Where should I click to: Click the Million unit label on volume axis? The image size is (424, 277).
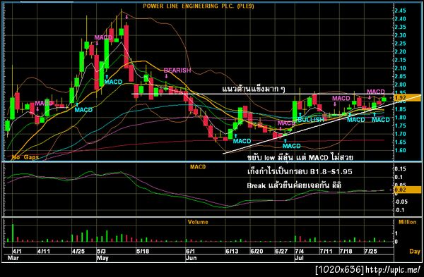(x=407, y=222)
